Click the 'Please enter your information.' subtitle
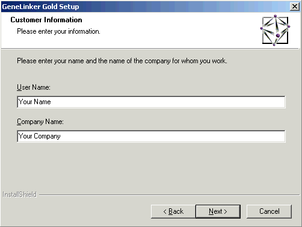Viewport: 302px width, 227px height. click(x=58, y=31)
